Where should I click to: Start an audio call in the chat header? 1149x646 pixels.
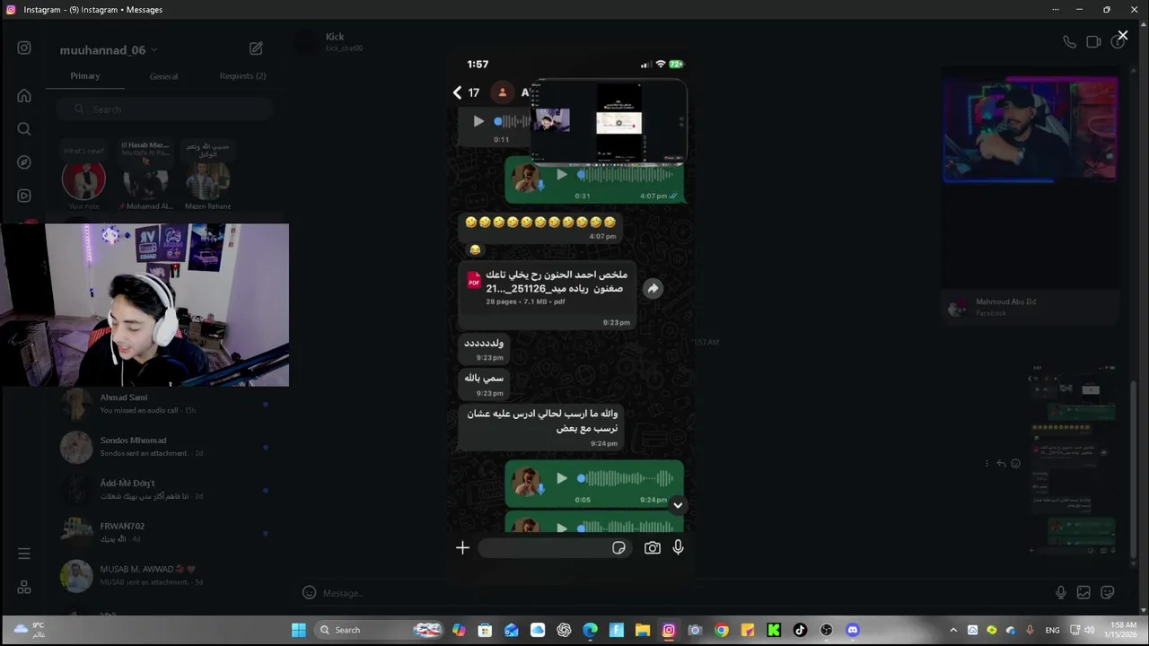(x=1069, y=41)
